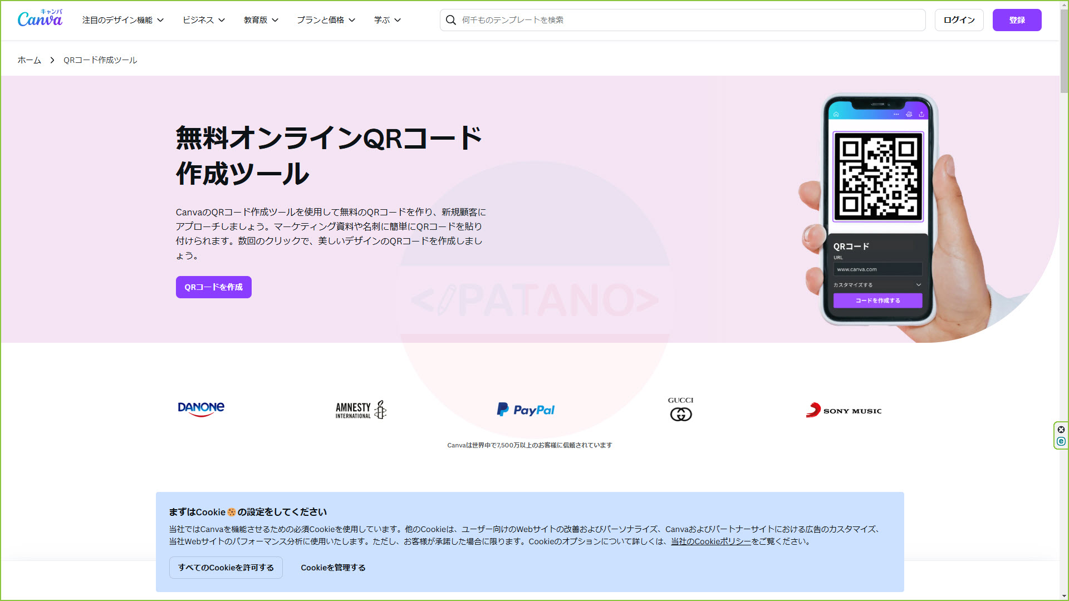Click the template search input field
This screenshot has height=601, width=1069.
[x=683, y=20]
